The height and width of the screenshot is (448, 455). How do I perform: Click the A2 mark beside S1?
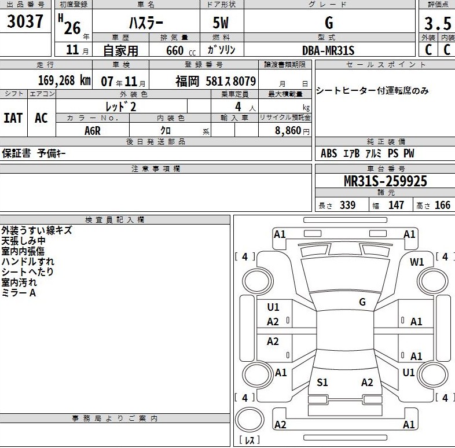tap(367, 383)
